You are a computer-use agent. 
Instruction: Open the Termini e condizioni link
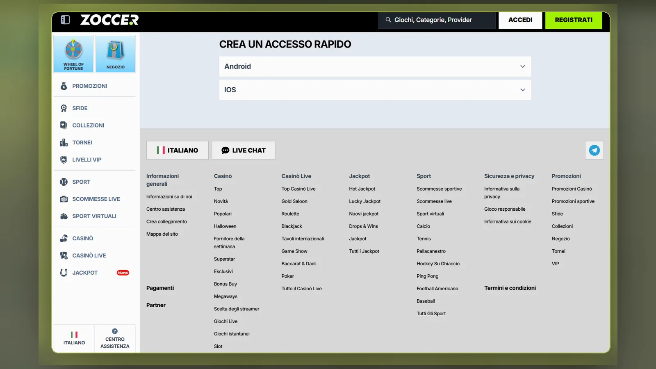[510, 288]
